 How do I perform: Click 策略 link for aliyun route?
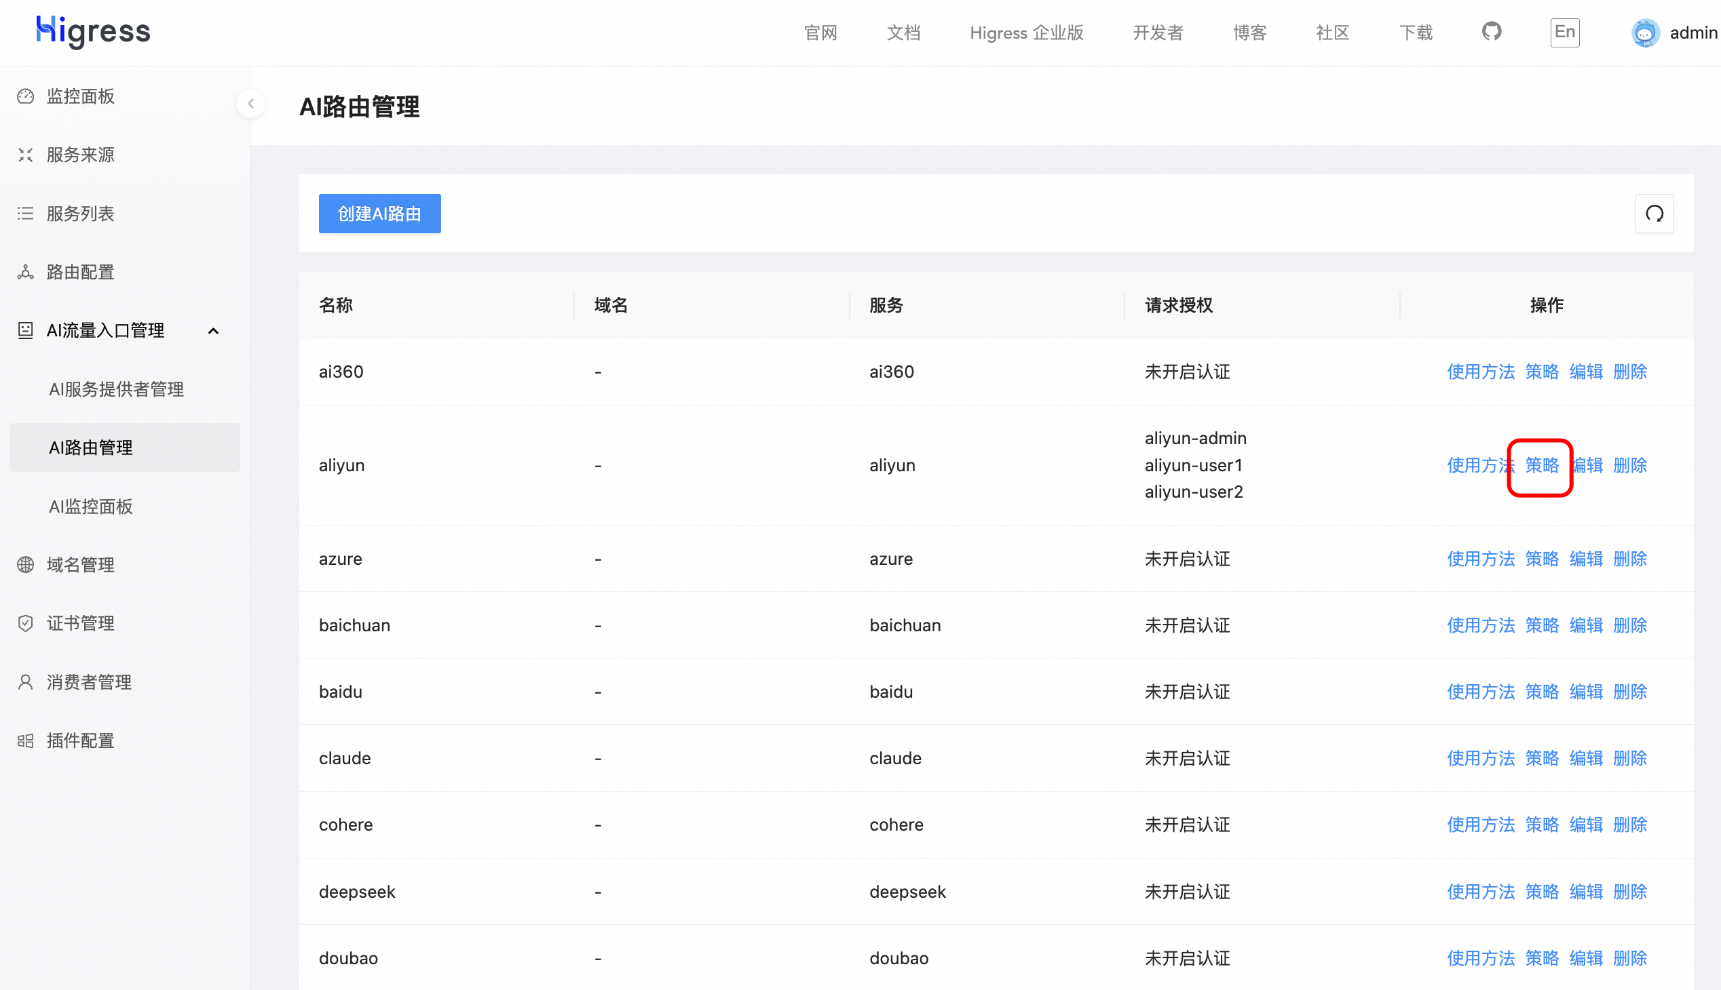click(x=1541, y=465)
